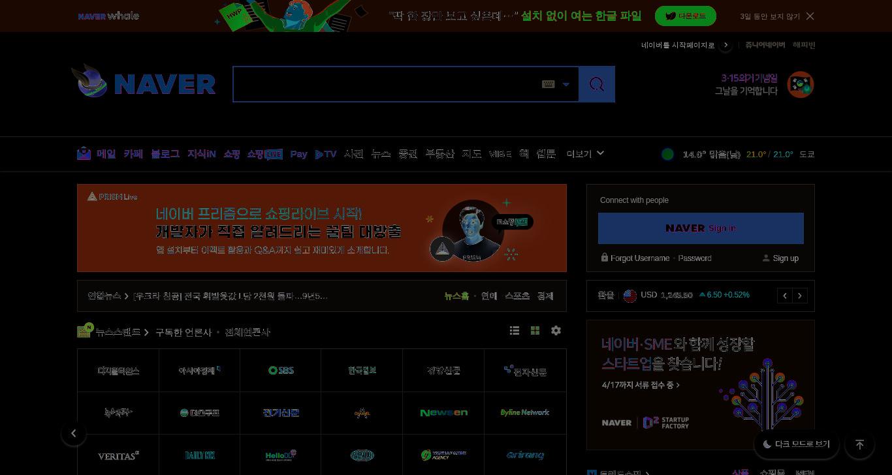Open the TV menu item with play icon
Image resolution: width=892 pixels, height=475 pixels.
(x=326, y=154)
